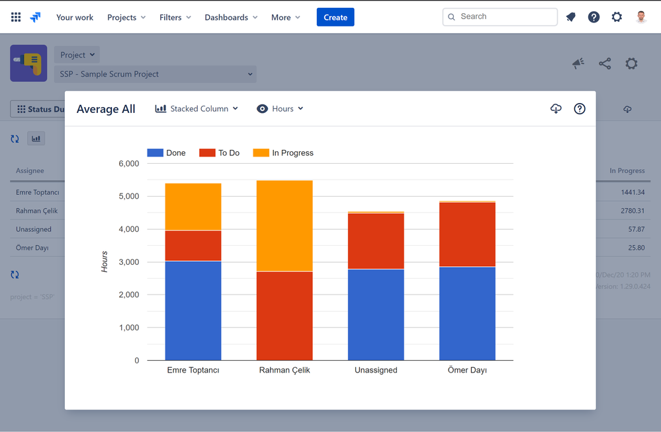Image resolution: width=661 pixels, height=432 pixels.
Task: Open the app switcher grid icon
Action: pyautogui.click(x=16, y=17)
